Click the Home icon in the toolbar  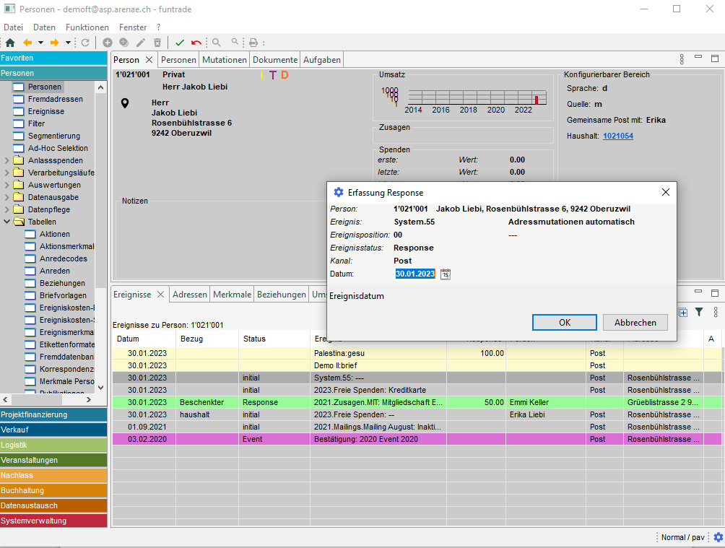tap(9, 43)
